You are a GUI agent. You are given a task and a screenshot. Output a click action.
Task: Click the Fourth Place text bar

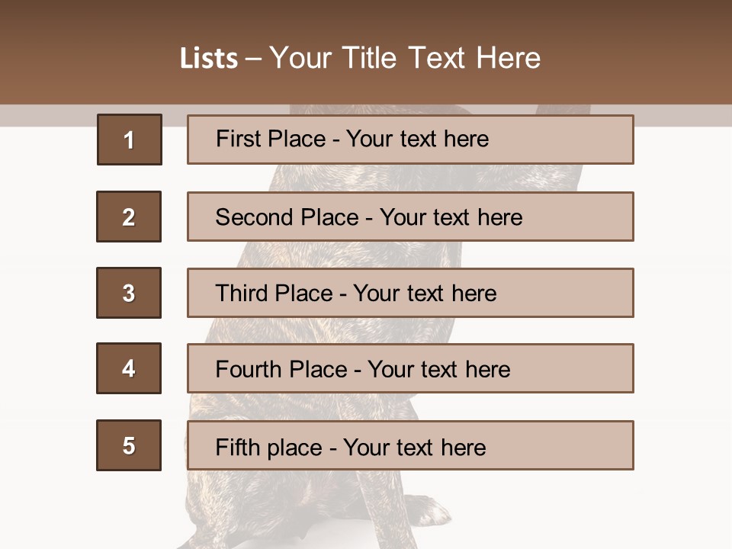(x=410, y=368)
